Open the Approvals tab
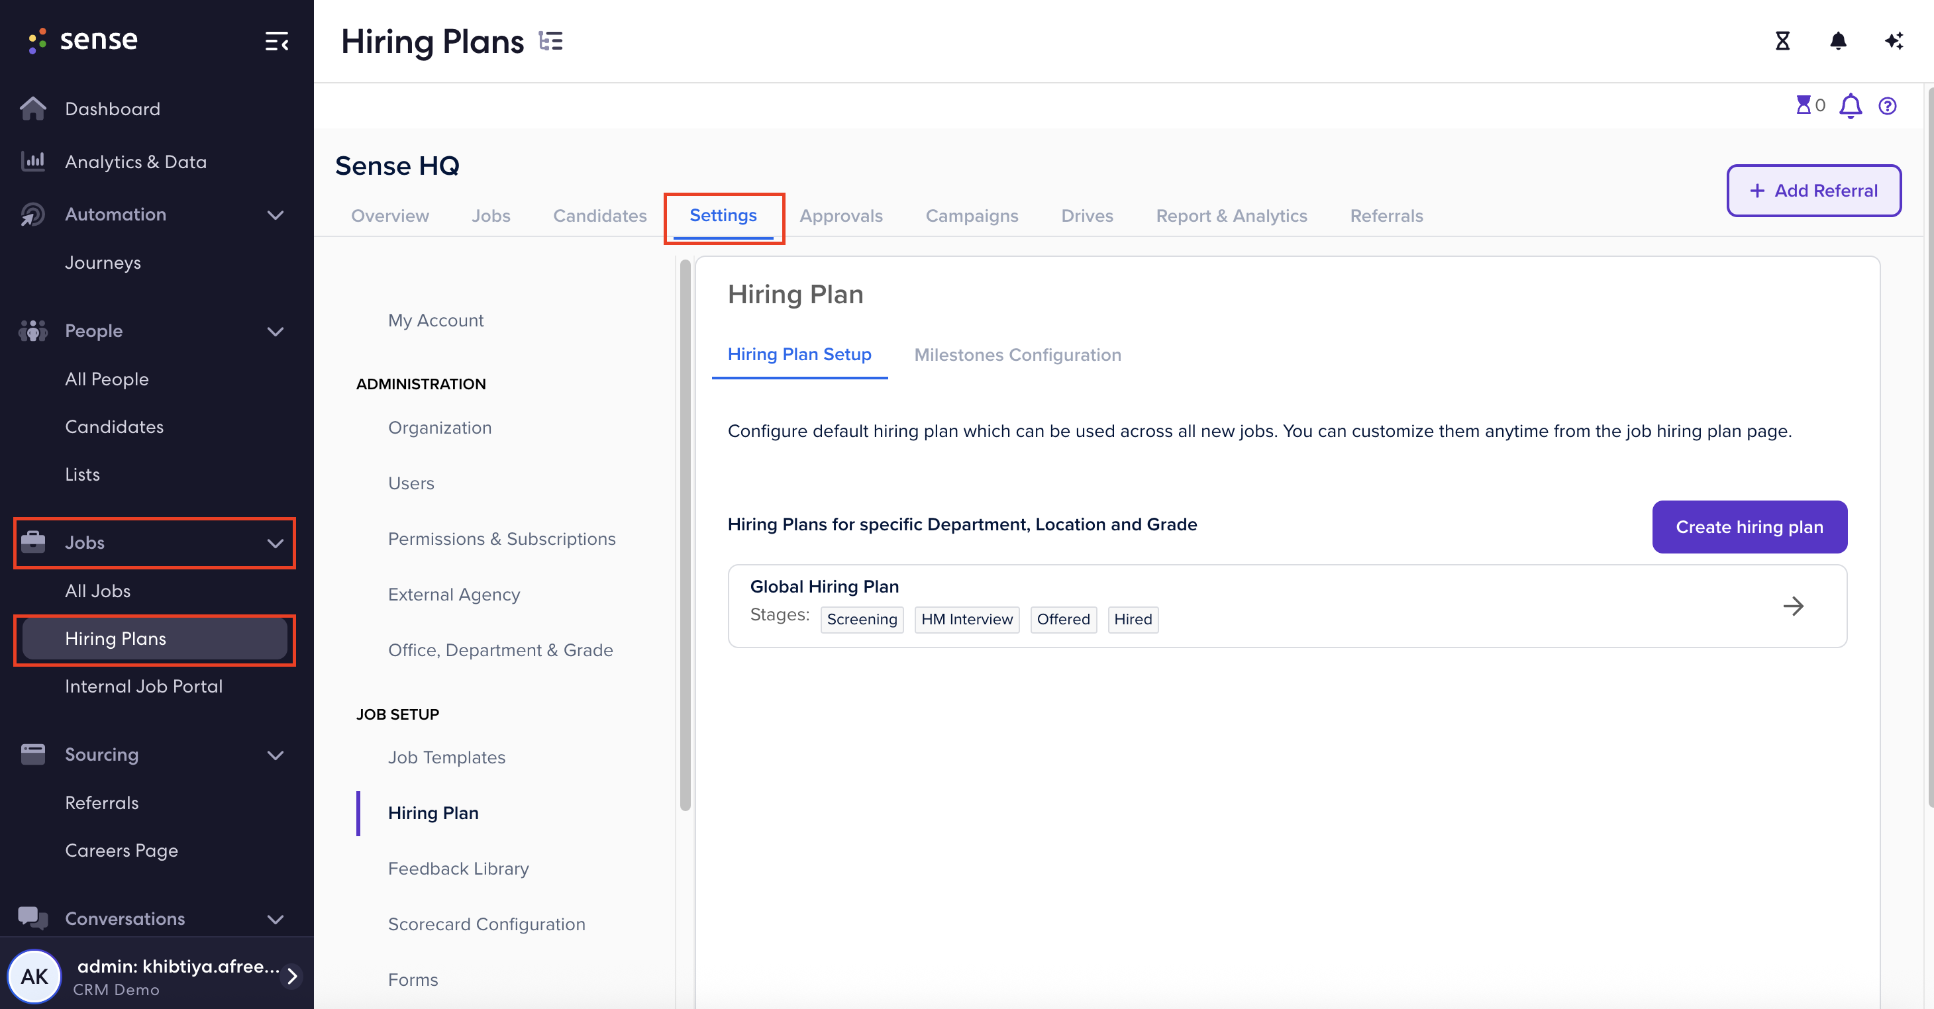 [x=841, y=215]
